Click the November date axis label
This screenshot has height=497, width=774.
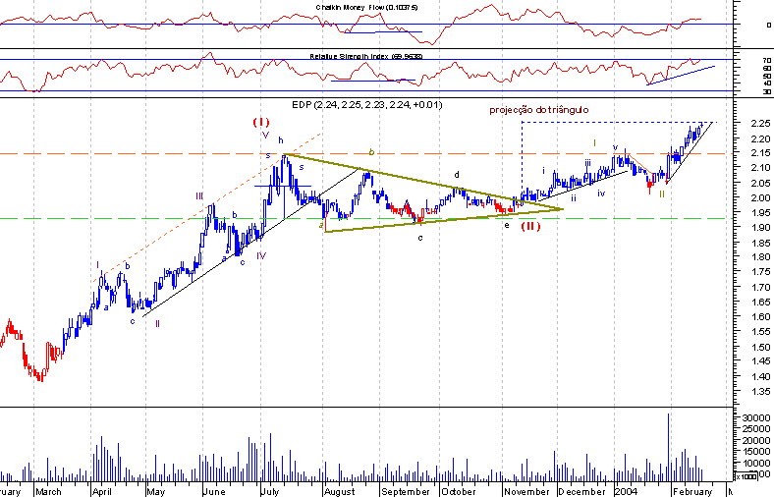[526, 491]
